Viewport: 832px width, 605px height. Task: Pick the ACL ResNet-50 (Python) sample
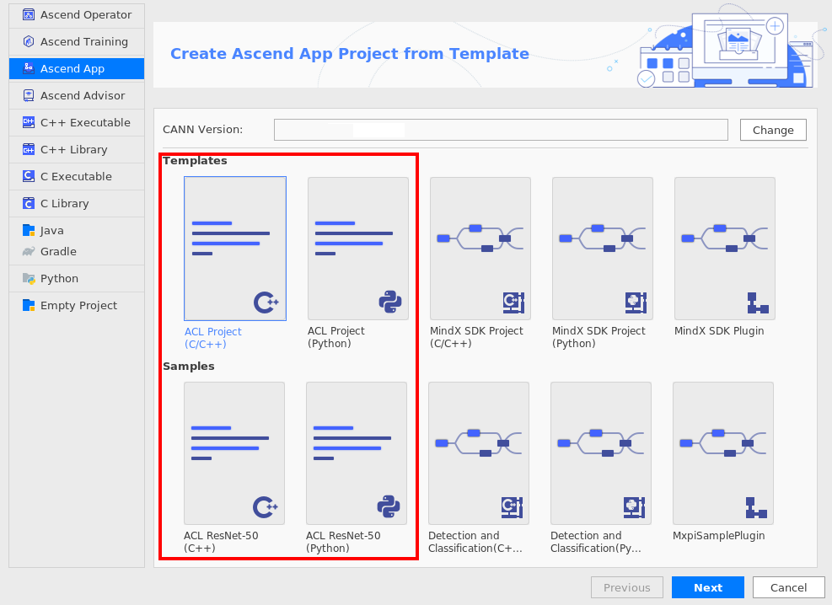pyautogui.click(x=357, y=453)
